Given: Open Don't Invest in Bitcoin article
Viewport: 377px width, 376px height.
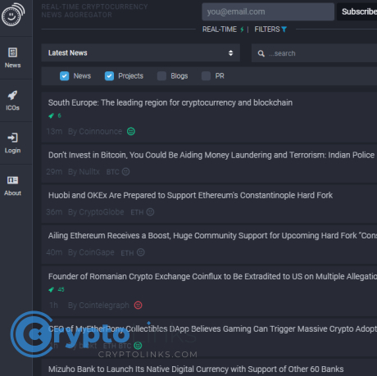Looking at the screenshot, I should pos(211,155).
